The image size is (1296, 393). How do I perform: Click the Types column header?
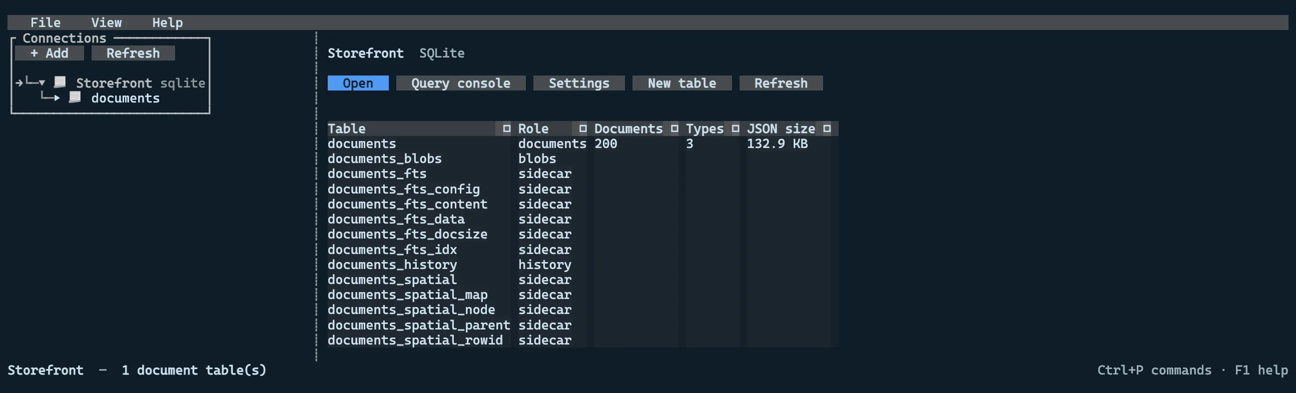[x=713, y=128]
